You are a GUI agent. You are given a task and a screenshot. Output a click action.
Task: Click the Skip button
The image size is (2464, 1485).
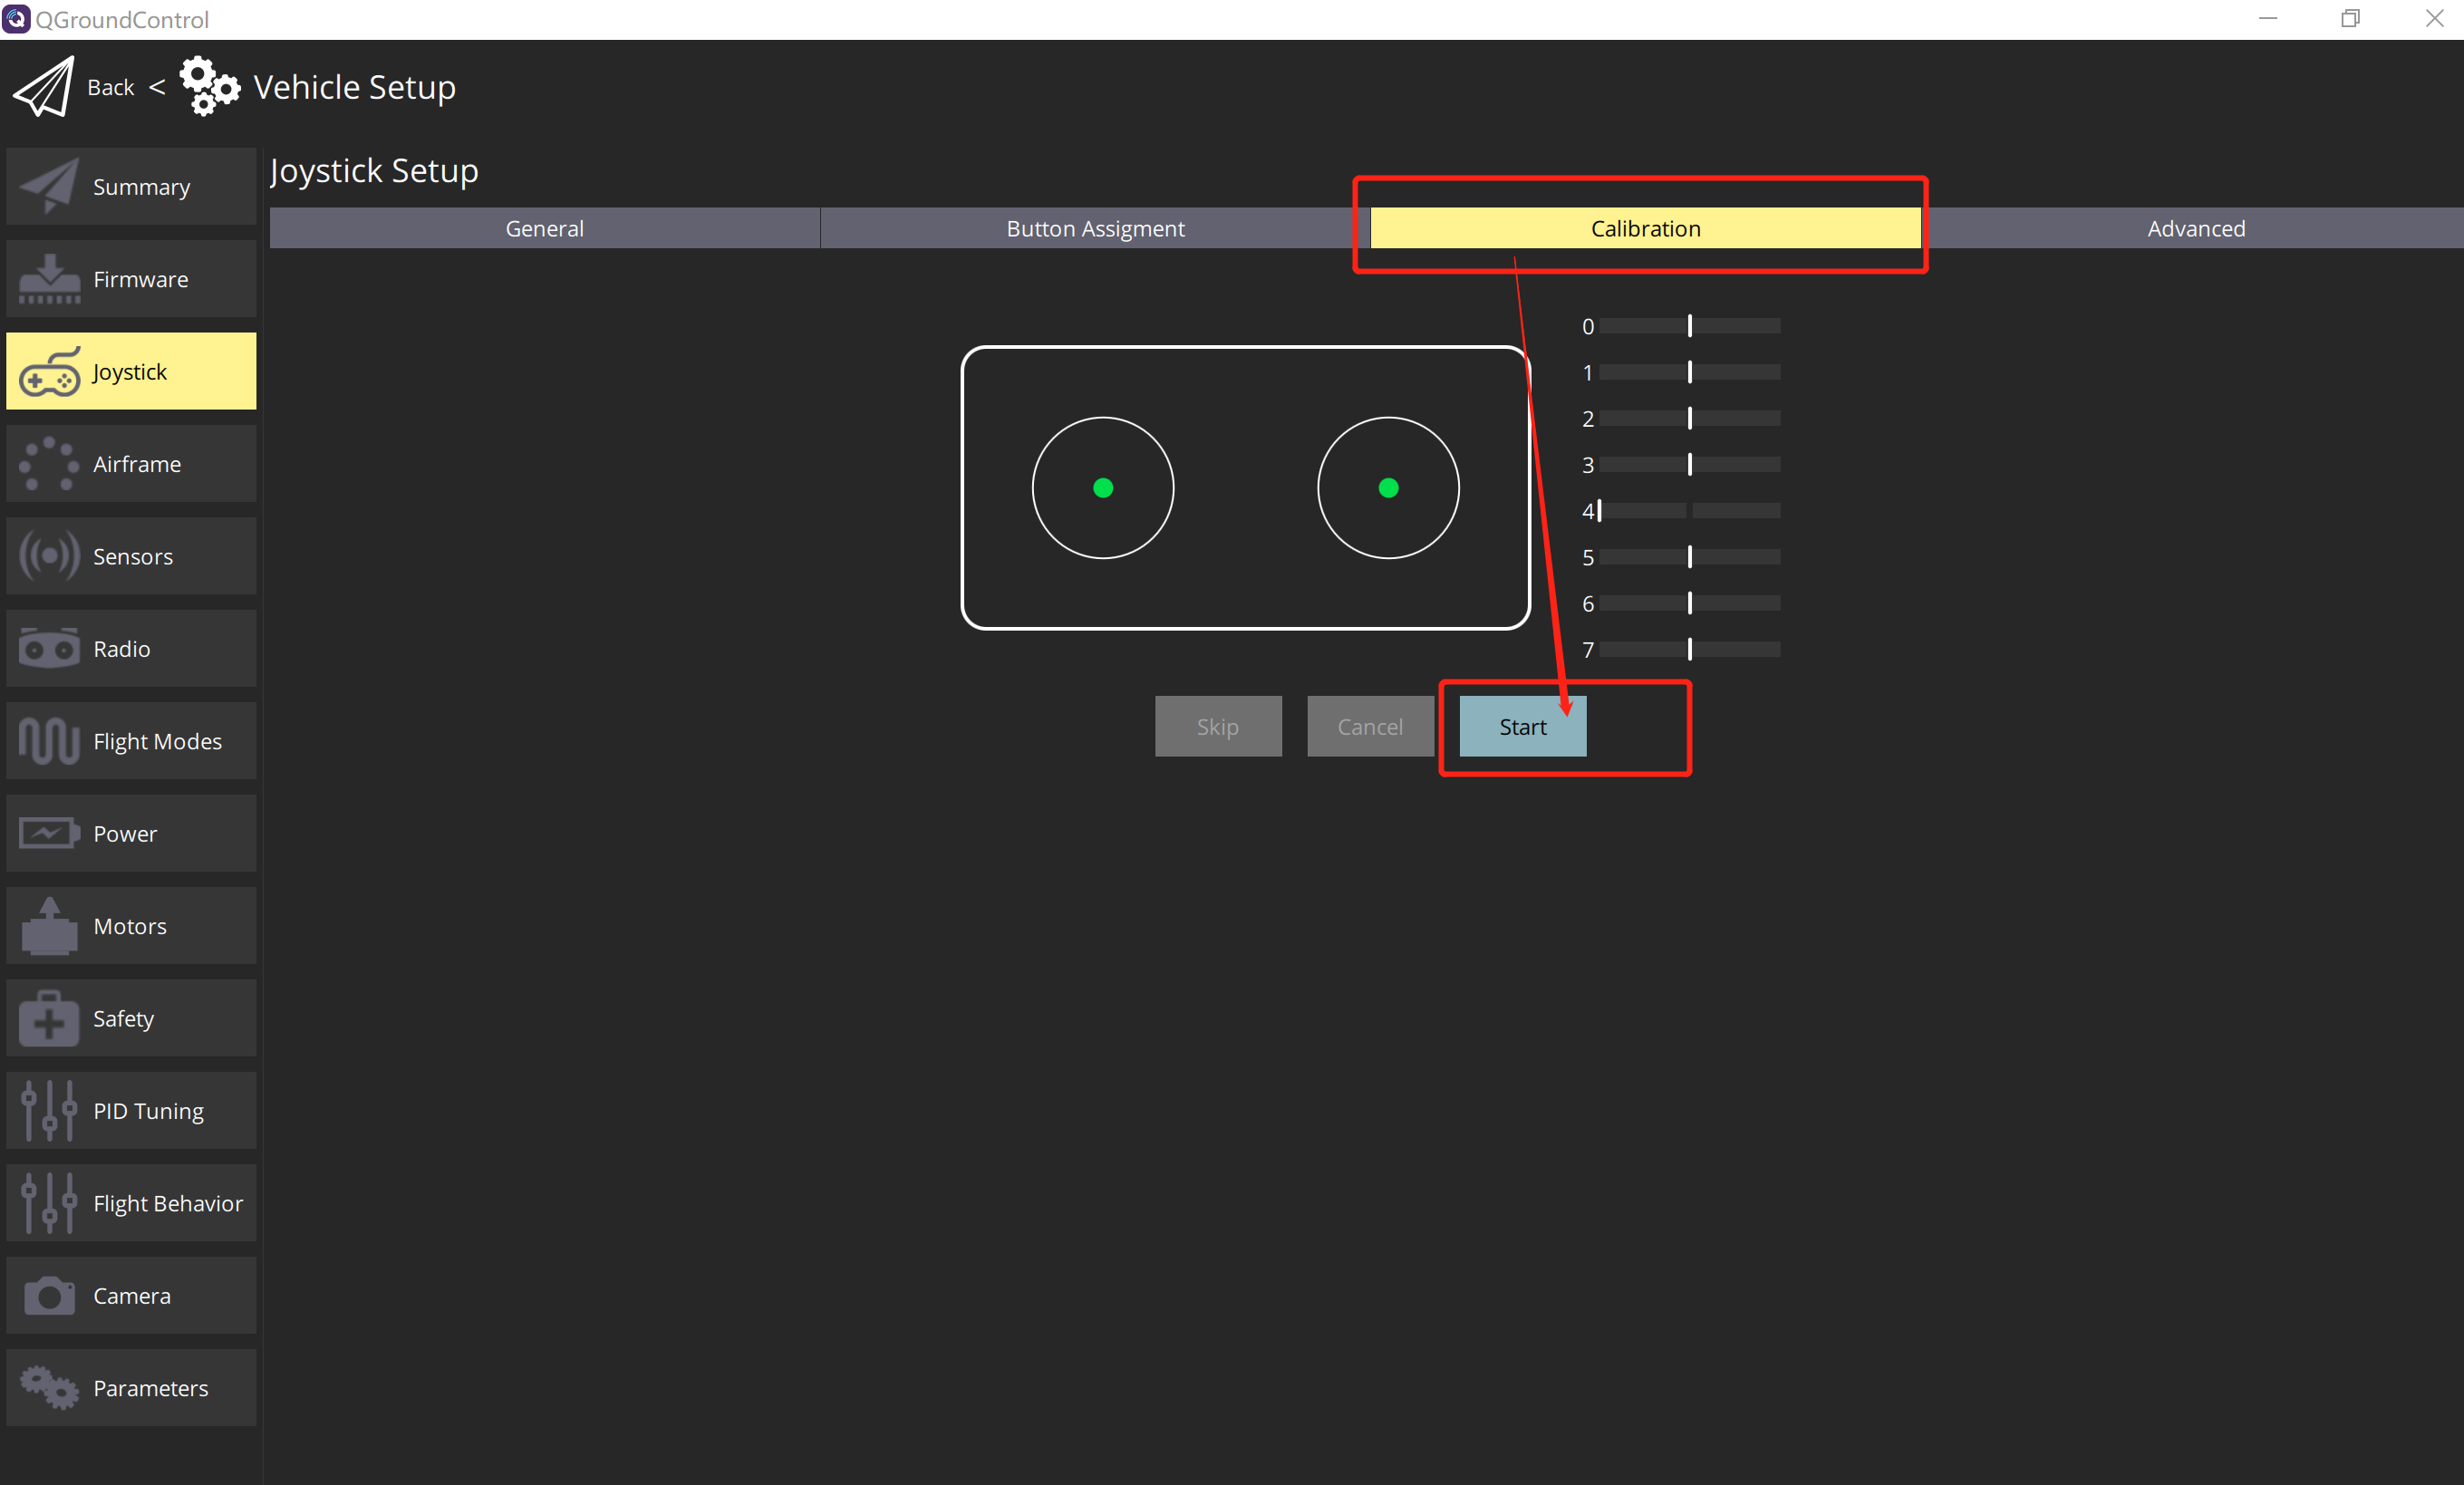click(x=1218, y=725)
